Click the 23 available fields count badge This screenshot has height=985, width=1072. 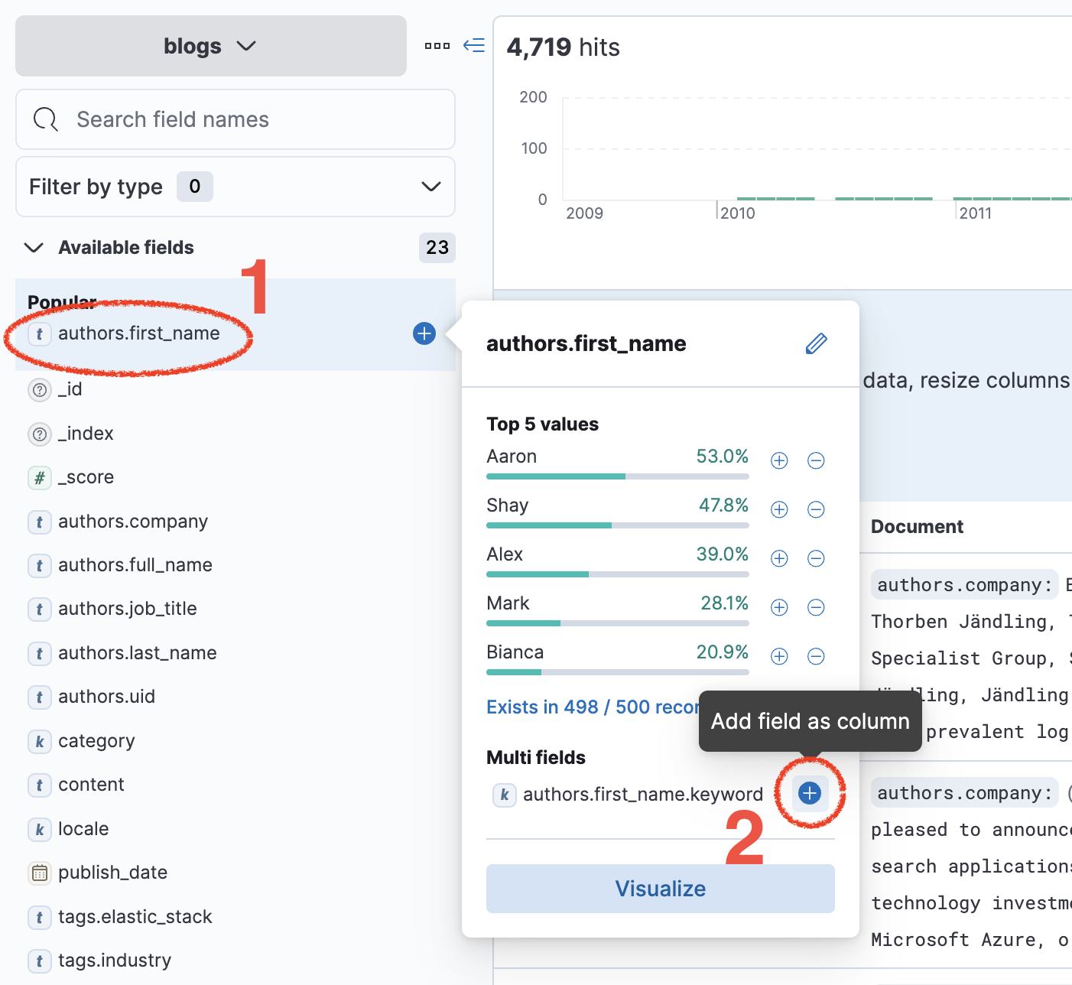437,248
